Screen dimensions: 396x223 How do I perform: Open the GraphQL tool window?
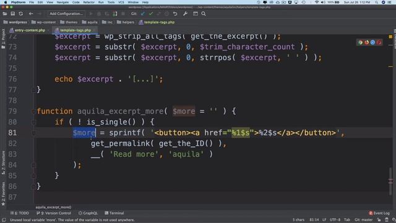pos(88,213)
